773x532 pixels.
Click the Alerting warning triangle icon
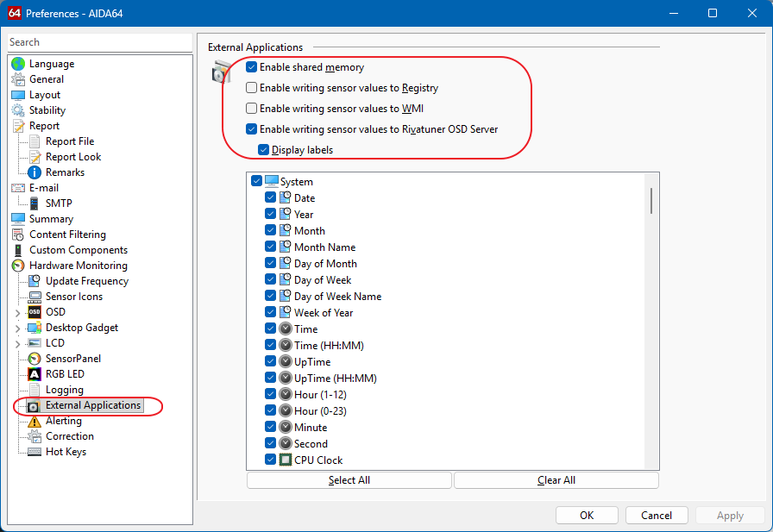35,421
